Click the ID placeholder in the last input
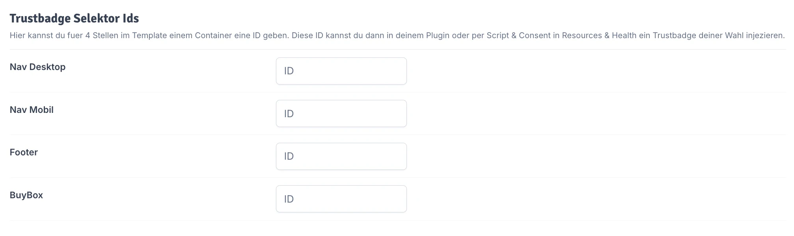Image resolution: width=794 pixels, height=236 pixels. click(x=288, y=199)
